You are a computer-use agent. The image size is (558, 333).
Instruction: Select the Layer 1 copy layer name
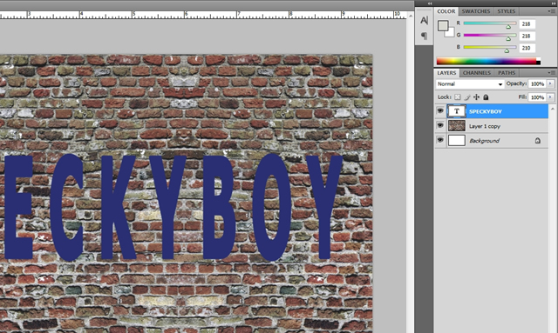485,126
